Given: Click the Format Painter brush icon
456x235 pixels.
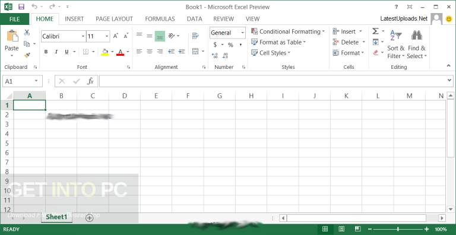Looking at the screenshot, I should pyautogui.click(x=27, y=55).
